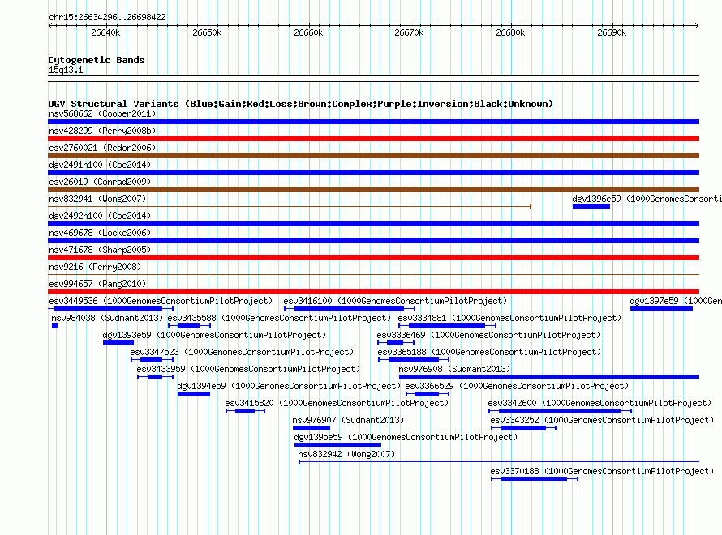Image resolution: width=722 pixels, height=535 pixels.
Task: Select the esv3347523 variant label
Action: 242,352
